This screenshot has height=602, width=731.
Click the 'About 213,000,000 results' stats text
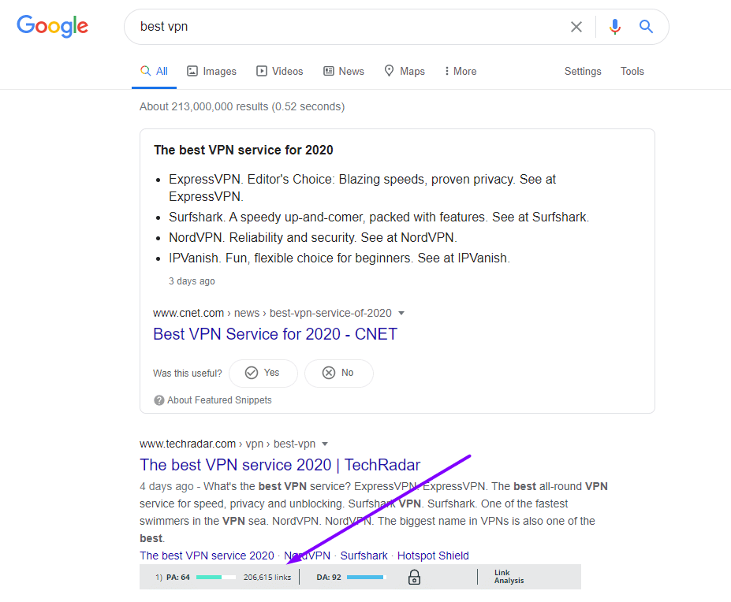(x=242, y=106)
